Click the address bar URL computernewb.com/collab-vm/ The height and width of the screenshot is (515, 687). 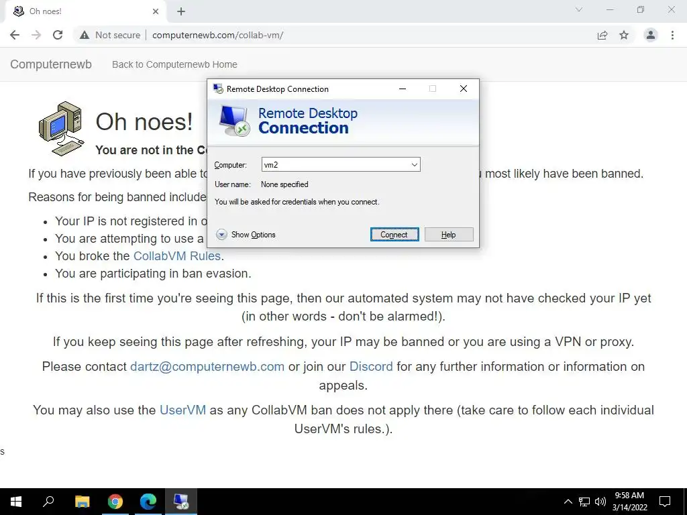click(x=218, y=35)
